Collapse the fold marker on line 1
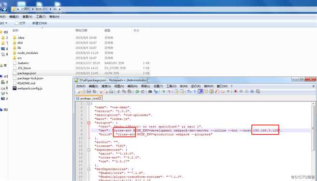317x181 pixels. pyautogui.click(x=88, y=103)
